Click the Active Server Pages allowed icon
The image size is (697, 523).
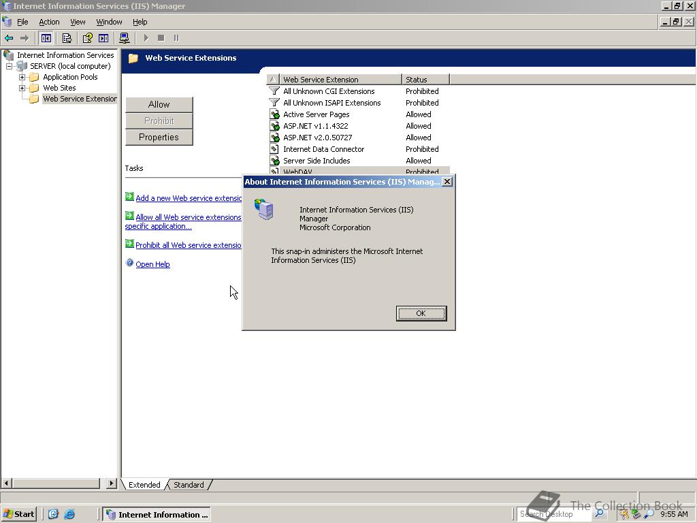(275, 114)
